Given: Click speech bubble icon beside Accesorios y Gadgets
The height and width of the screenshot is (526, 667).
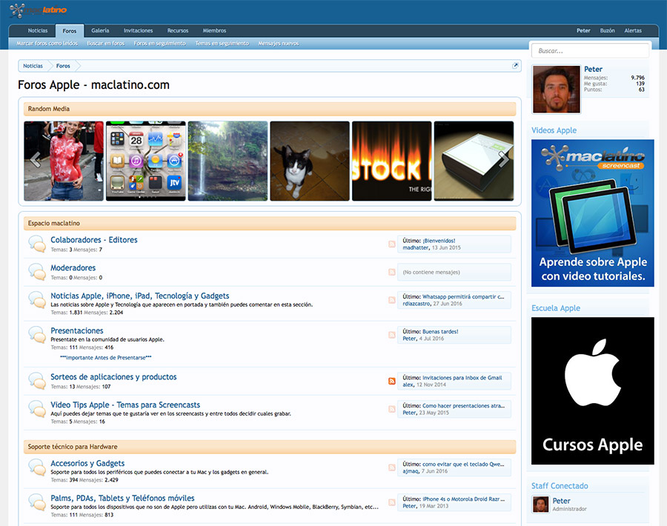Looking at the screenshot, I should [x=38, y=467].
